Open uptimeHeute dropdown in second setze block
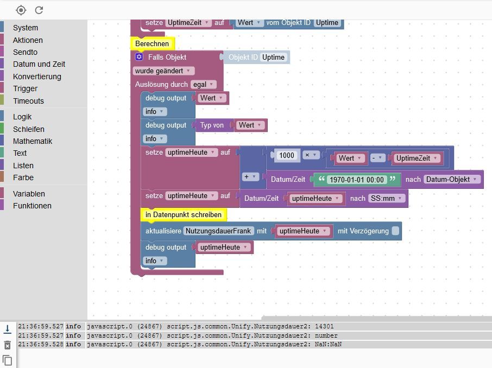492x368 pixels. tap(191, 196)
